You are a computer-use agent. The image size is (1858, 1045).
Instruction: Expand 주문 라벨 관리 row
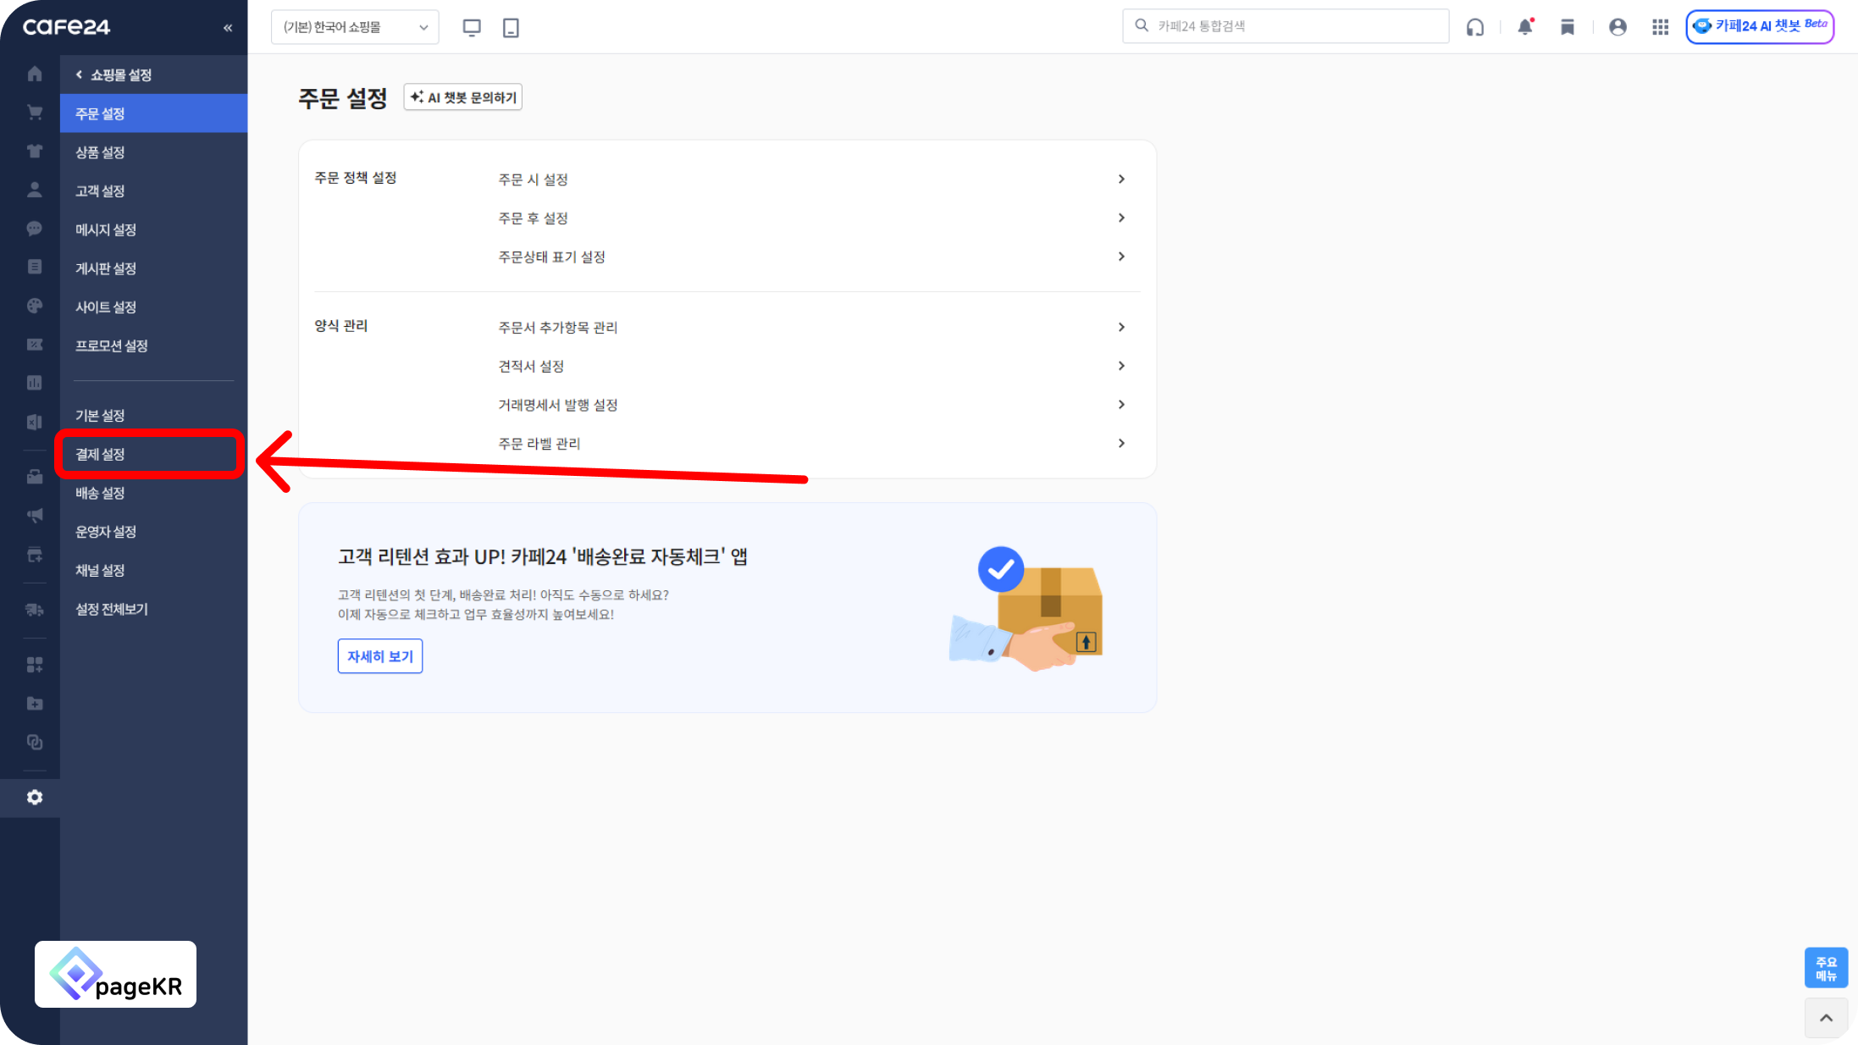click(x=810, y=444)
